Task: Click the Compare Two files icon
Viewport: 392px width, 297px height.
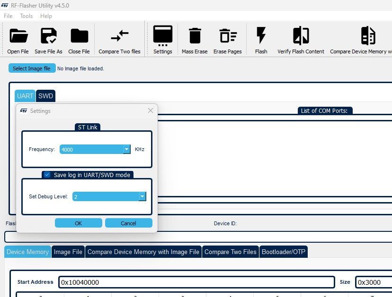Action: pyautogui.click(x=119, y=35)
